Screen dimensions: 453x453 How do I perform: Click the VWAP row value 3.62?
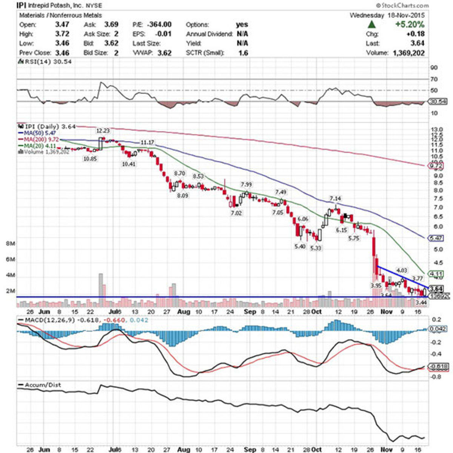coord(164,53)
